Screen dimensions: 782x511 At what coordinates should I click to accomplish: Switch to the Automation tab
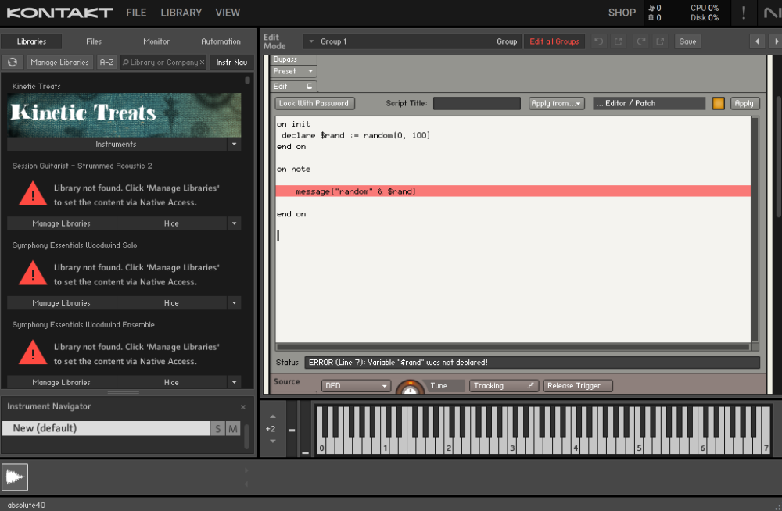[221, 41]
